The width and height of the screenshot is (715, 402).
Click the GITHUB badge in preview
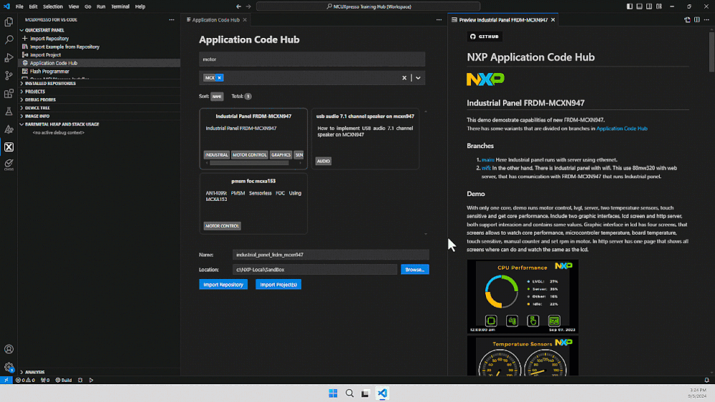[485, 36]
